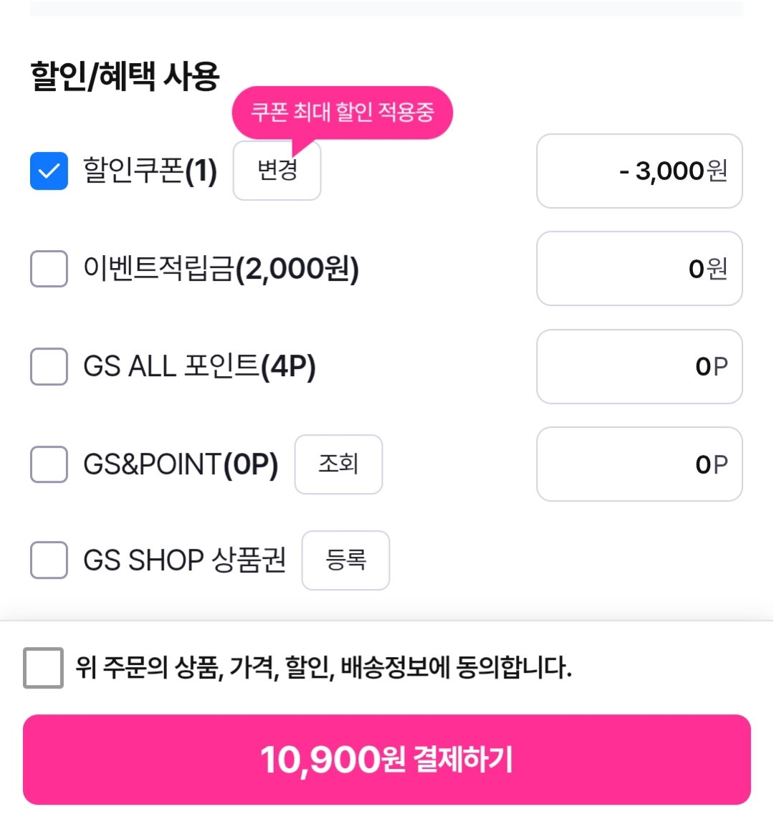Click the 할인쿠폰(1) label text

(150, 171)
